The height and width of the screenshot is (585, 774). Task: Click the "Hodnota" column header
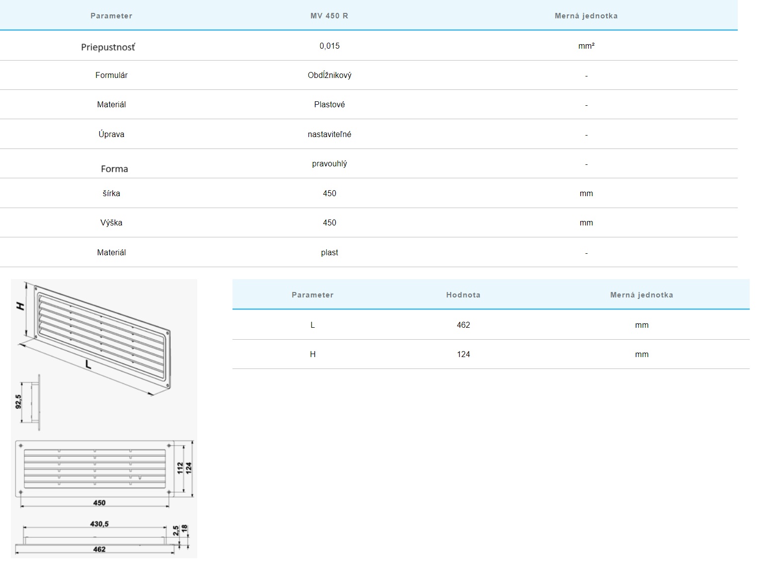pyautogui.click(x=463, y=295)
